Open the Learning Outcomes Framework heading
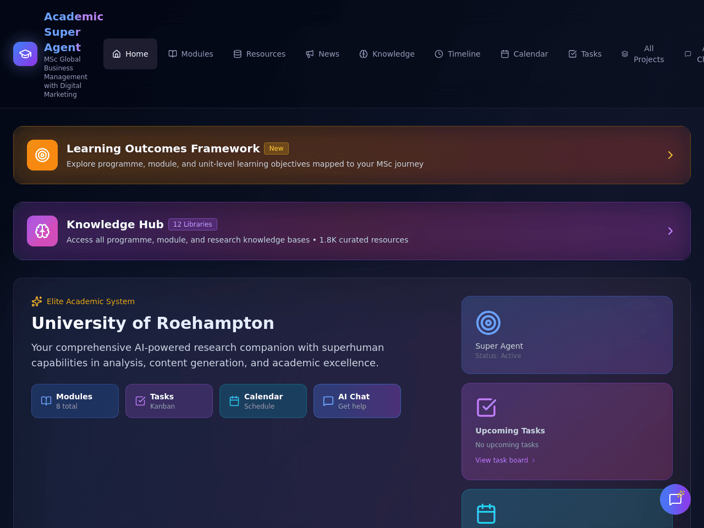This screenshot has width=704, height=528. tap(163, 148)
